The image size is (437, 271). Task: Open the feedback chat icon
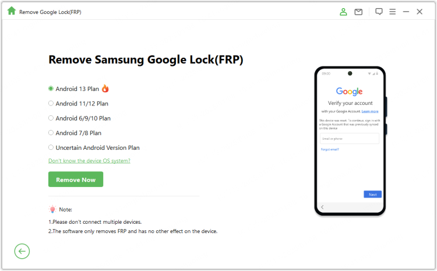(x=379, y=12)
